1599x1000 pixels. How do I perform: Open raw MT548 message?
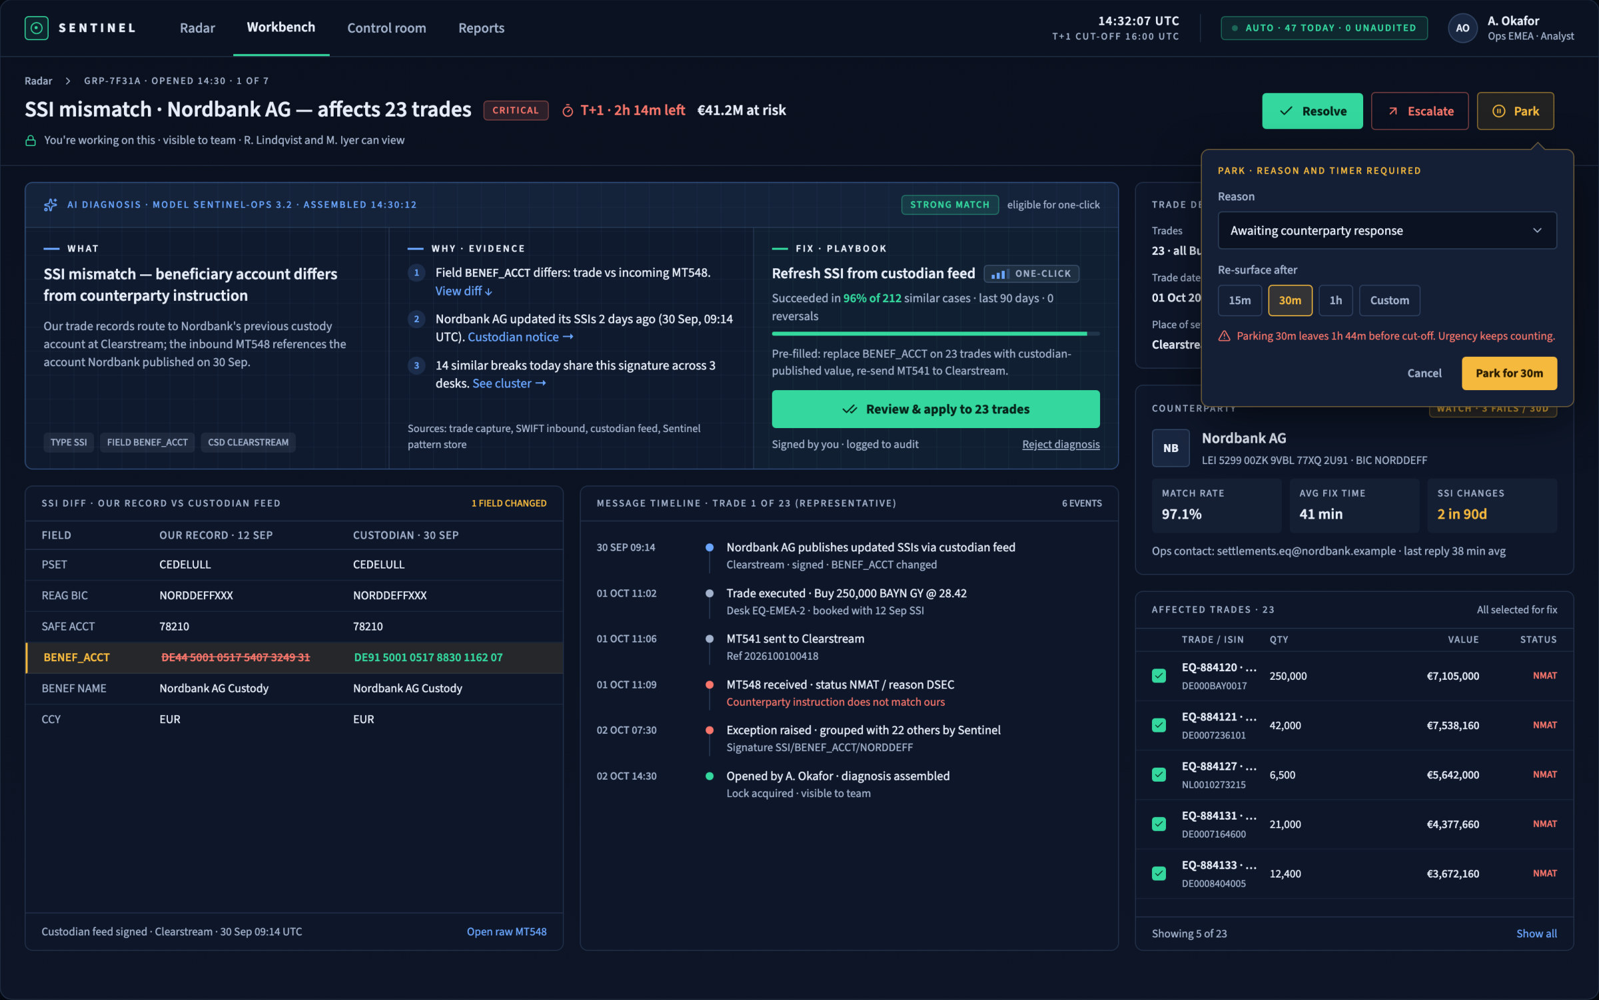click(506, 931)
